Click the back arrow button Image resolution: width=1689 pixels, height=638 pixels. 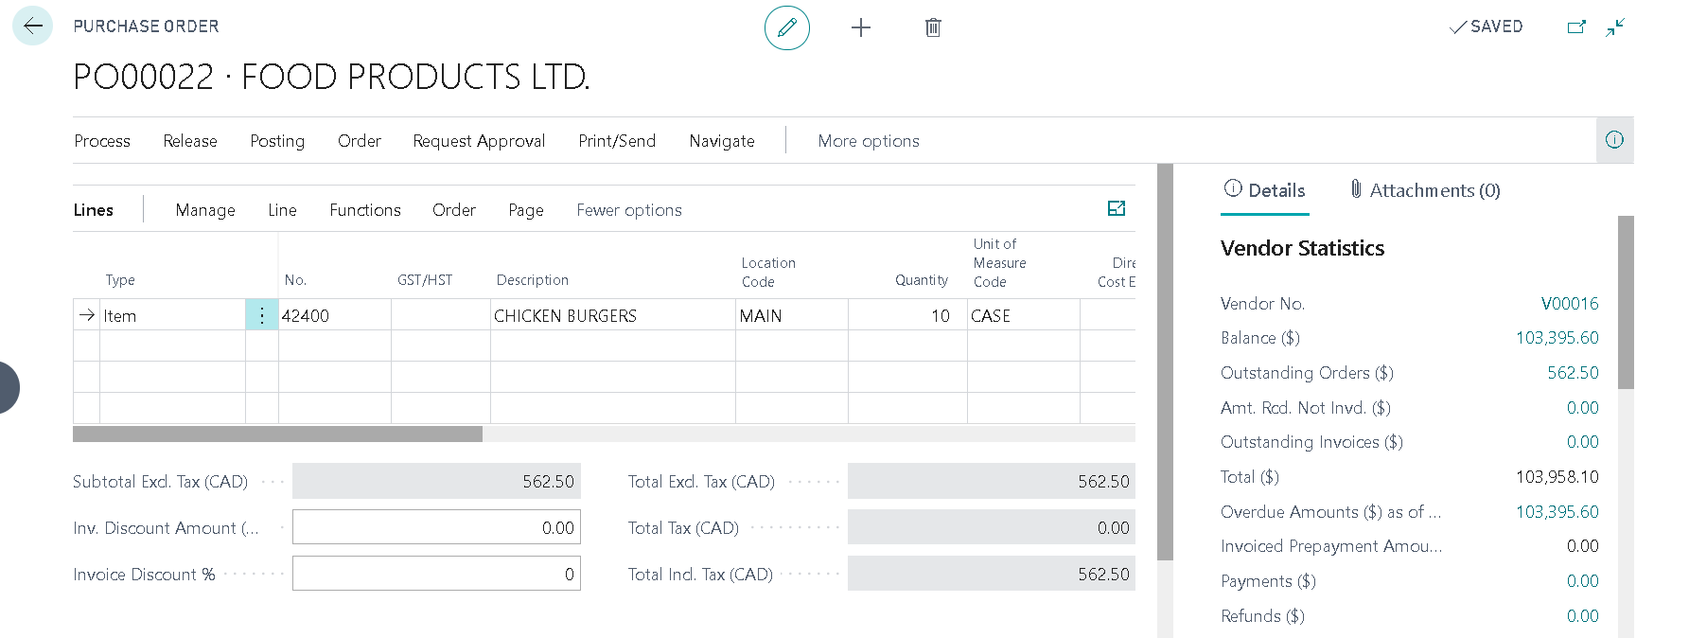32,27
